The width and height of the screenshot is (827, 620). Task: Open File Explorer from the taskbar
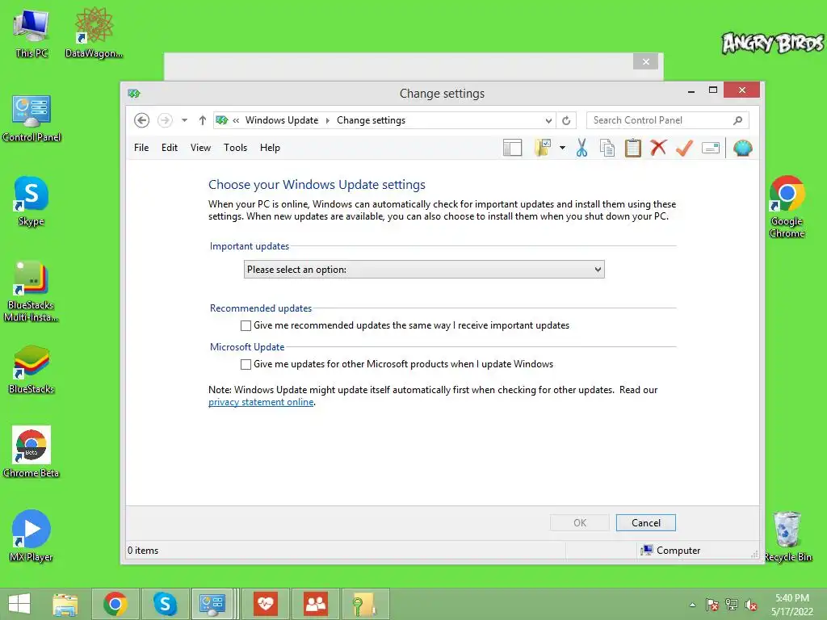[x=65, y=604]
